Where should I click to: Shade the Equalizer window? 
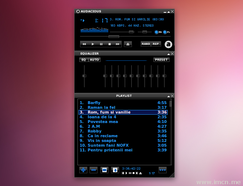point(168,54)
